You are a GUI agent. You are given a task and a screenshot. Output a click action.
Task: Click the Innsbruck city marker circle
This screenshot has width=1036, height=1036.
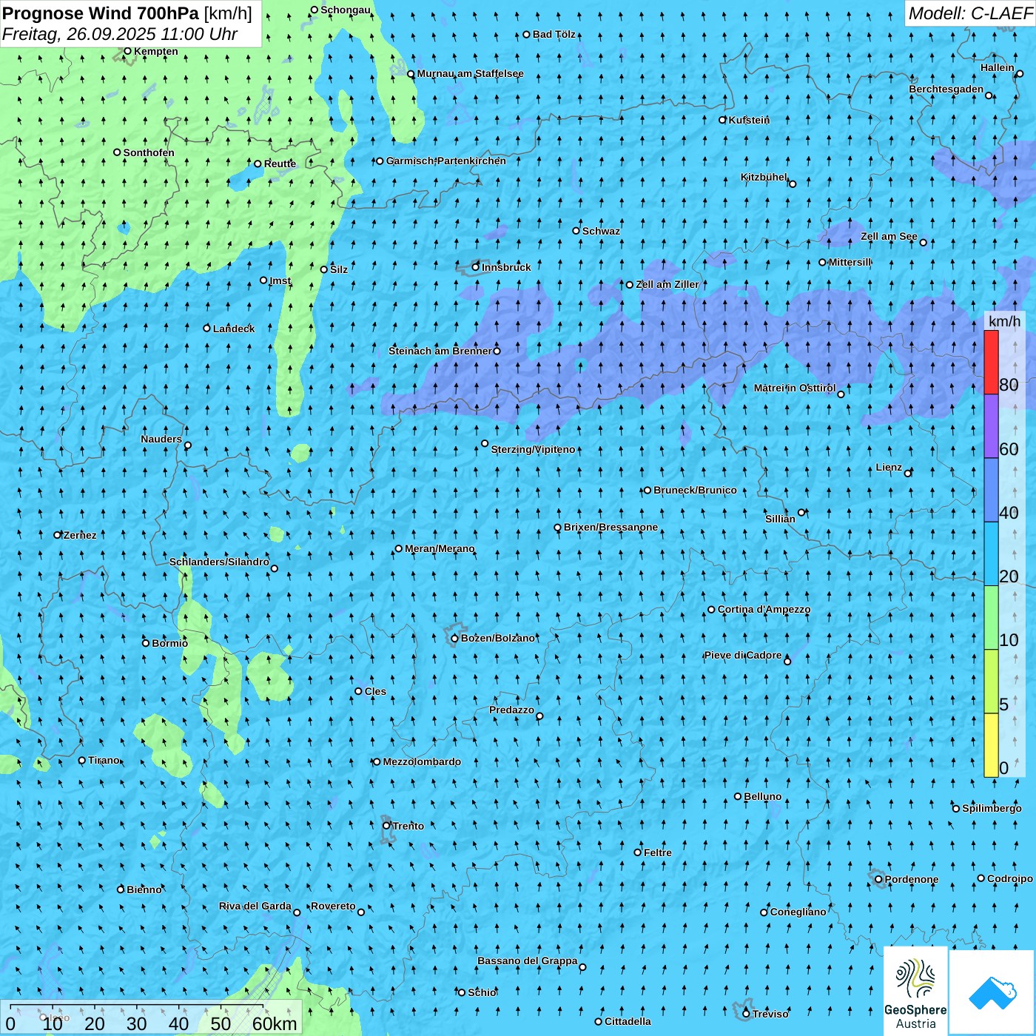[x=476, y=267]
